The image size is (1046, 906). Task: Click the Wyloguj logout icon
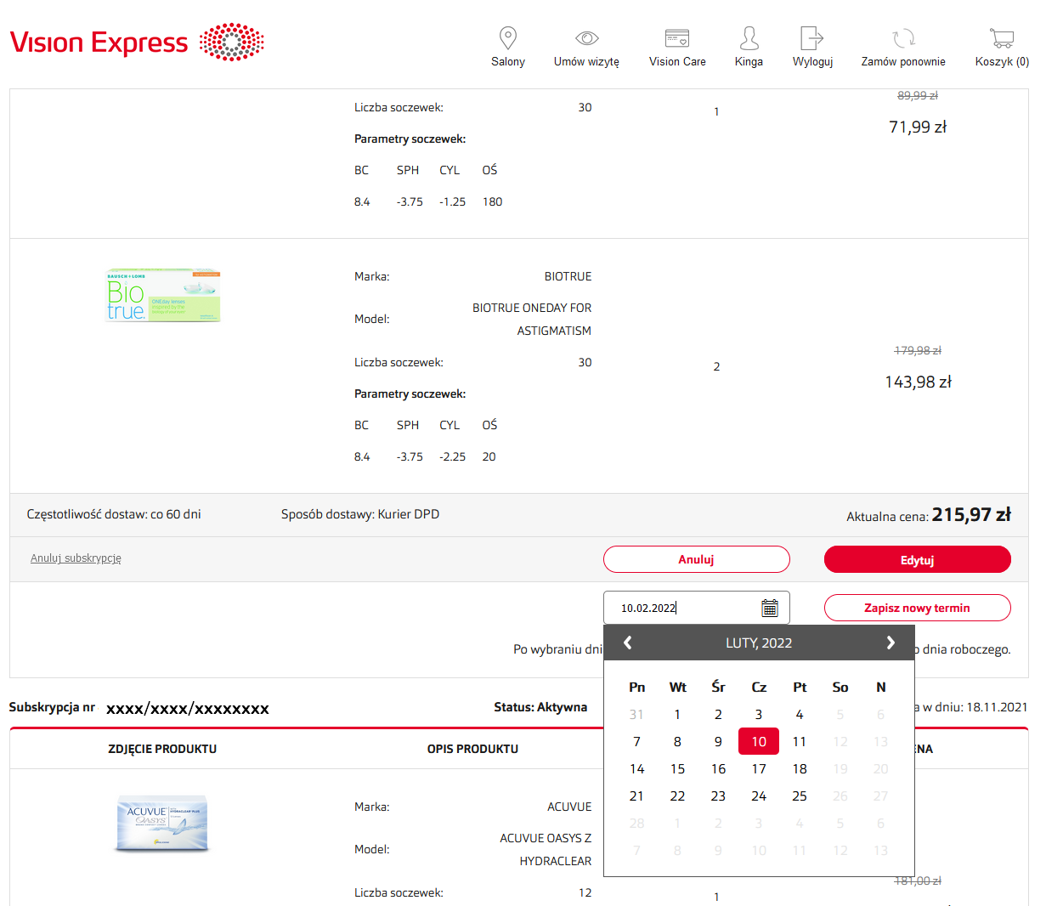(812, 38)
